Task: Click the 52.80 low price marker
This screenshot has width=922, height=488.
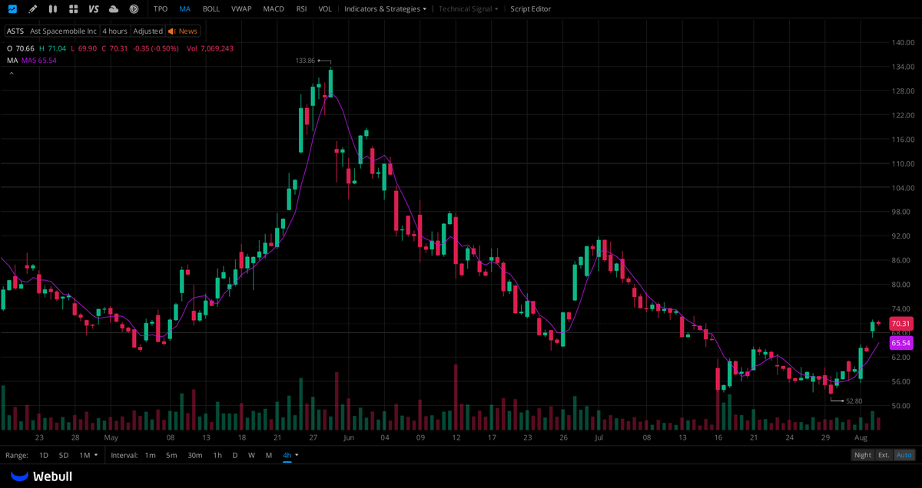Action: [854, 401]
